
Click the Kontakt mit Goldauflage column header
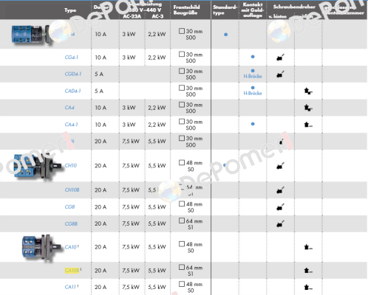point(253,10)
